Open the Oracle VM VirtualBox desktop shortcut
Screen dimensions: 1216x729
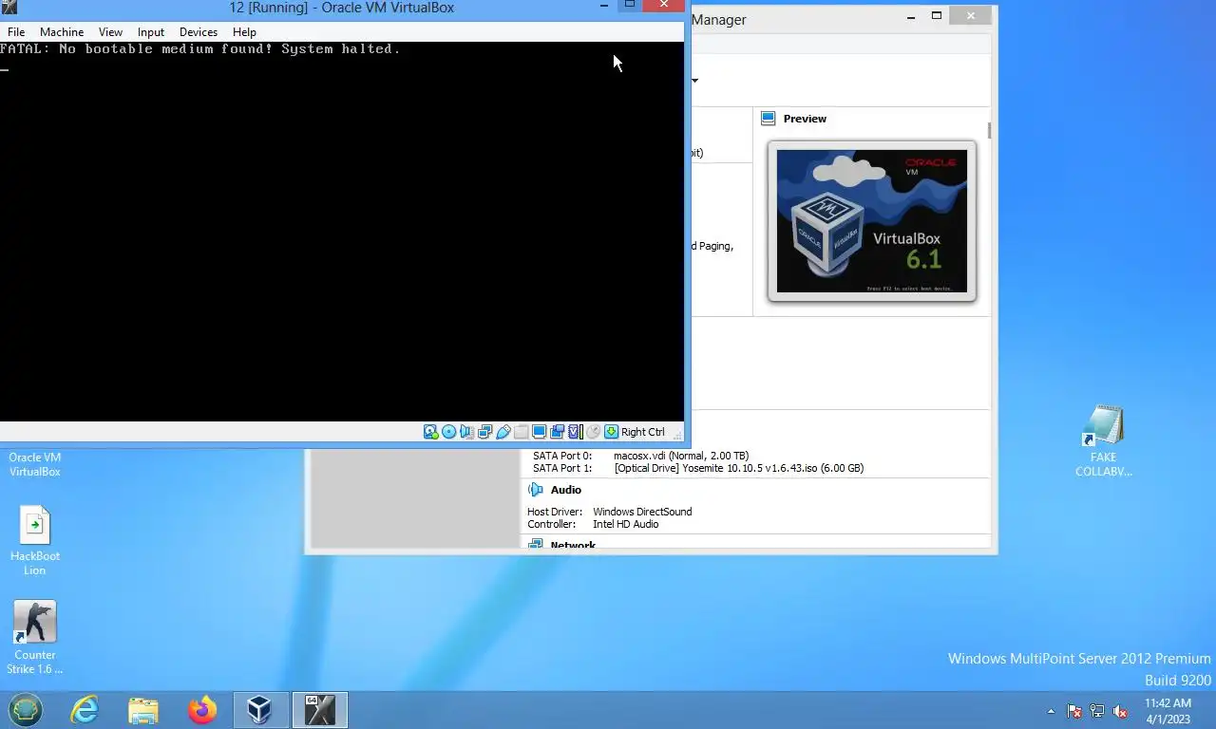point(35,464)
